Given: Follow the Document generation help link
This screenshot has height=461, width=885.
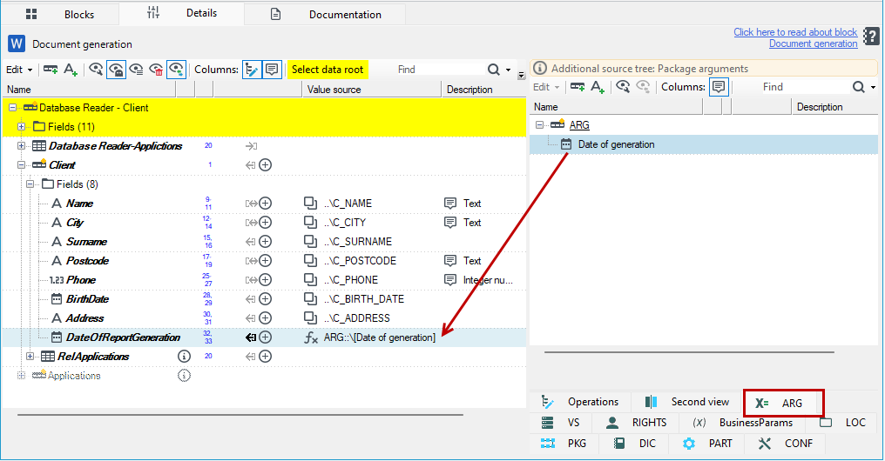Looking at the screenshot, I should pyautogui.click(x=813, y=43).
